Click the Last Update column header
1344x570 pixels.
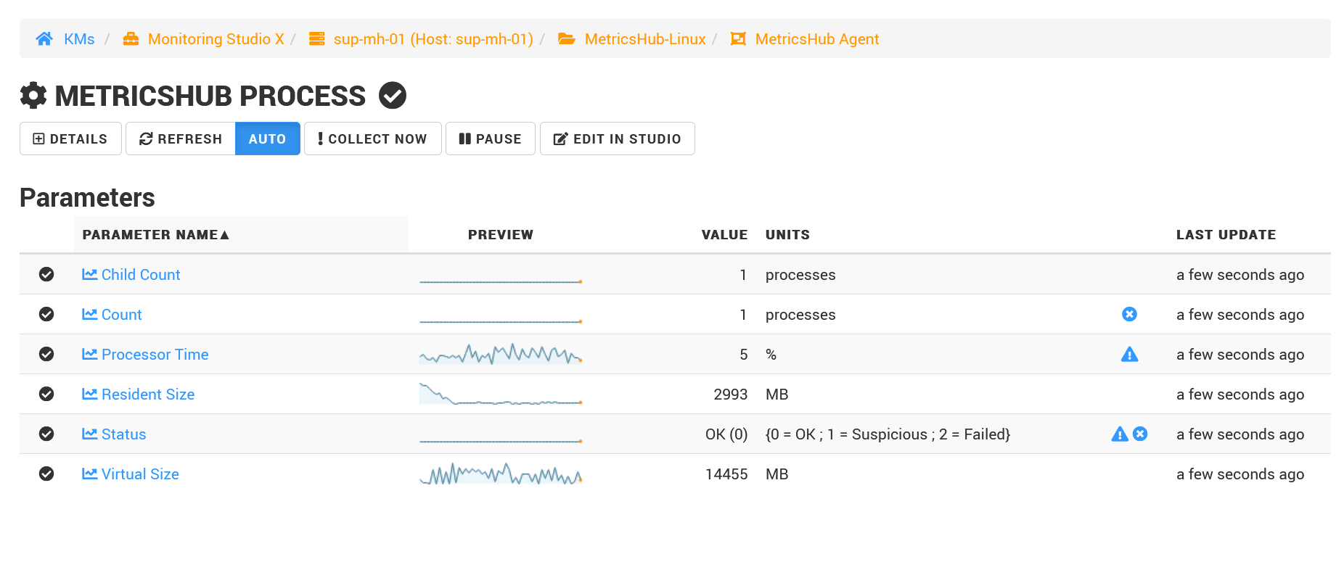(1226, 235)
